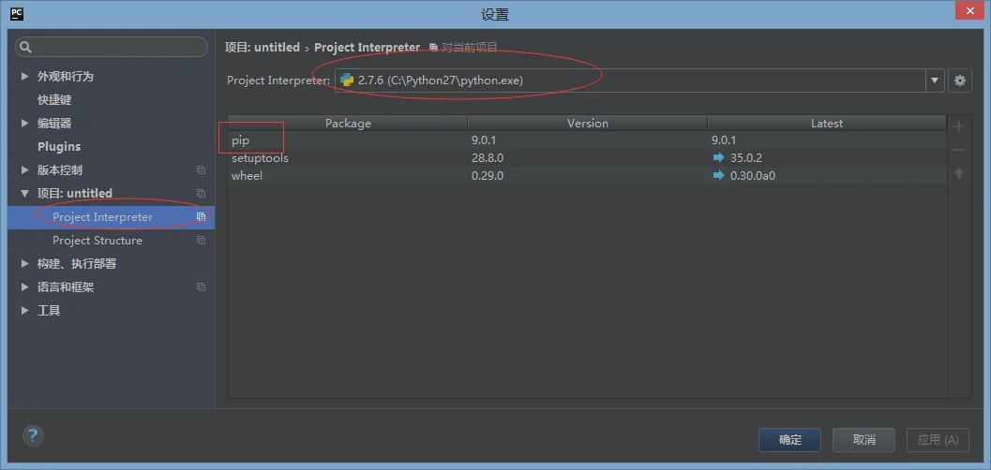Viewport: 991px width, 470px height.
Task: Close the 设置 dialog window
Action: (x=968, y=10)
